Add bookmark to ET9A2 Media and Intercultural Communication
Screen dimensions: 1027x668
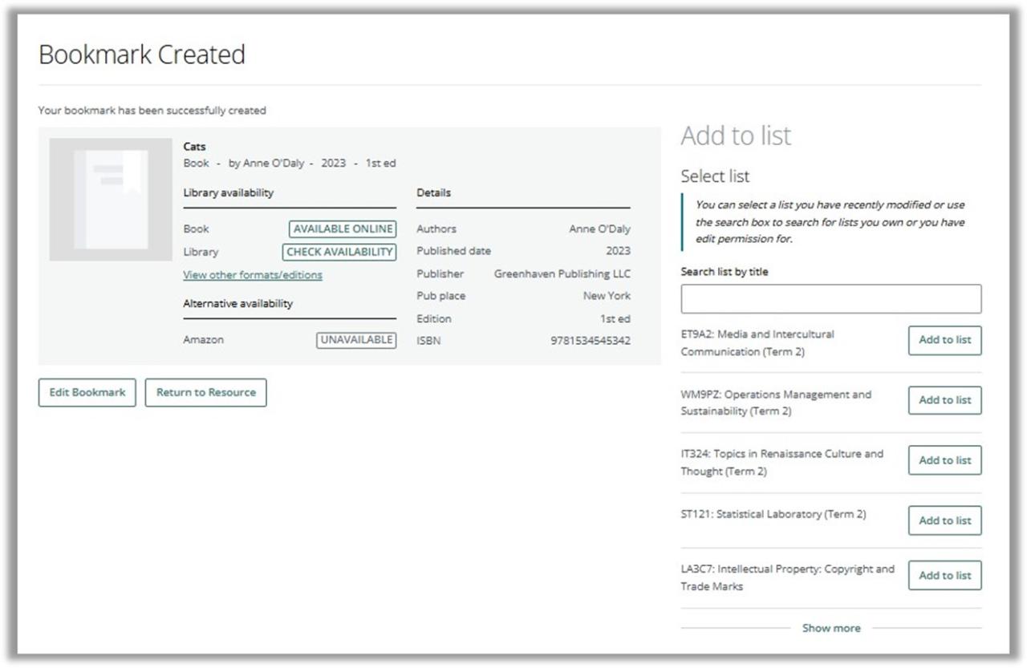point(944,339)
